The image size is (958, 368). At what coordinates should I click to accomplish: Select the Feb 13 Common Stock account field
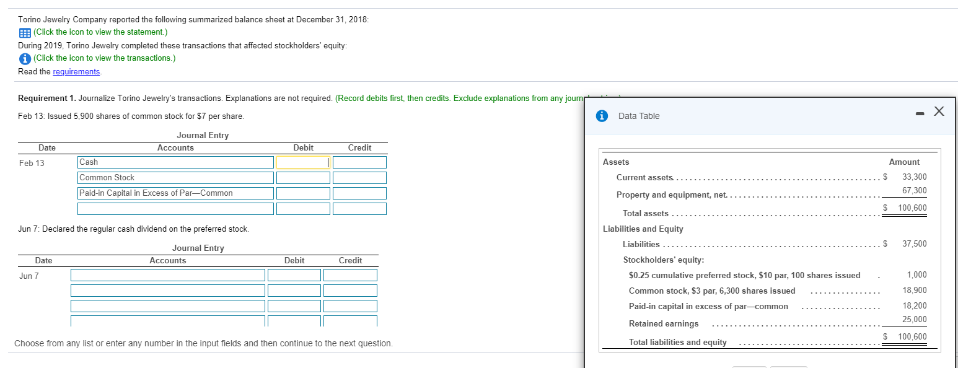click(x=175, y=178)
